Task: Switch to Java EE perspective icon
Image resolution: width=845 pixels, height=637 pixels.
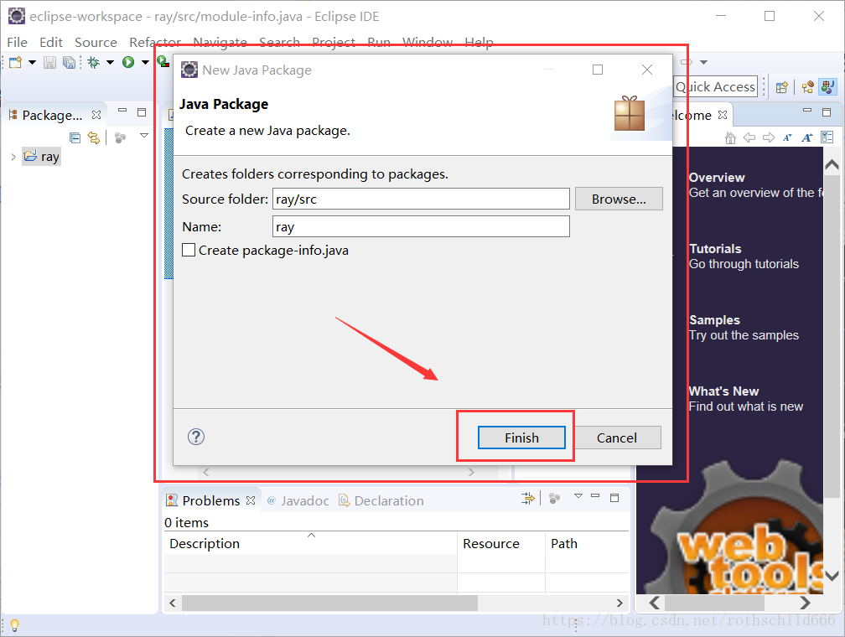Action: (808, 87)
